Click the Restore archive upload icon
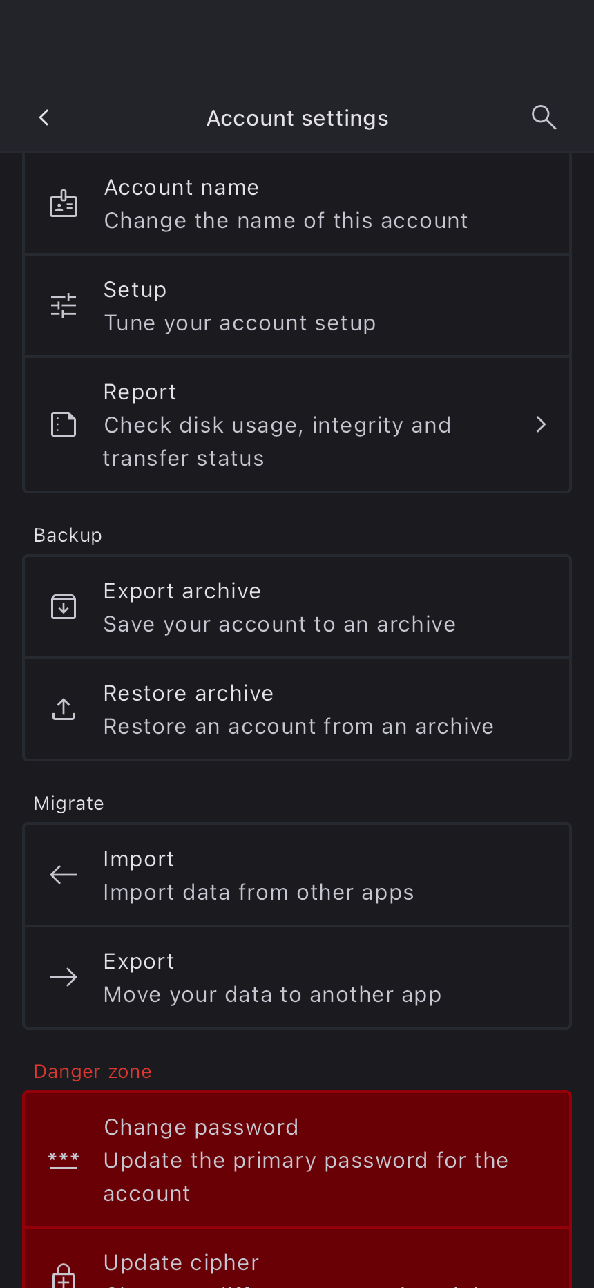Viewport: 594px width, 1288px height. click(64, 709)
